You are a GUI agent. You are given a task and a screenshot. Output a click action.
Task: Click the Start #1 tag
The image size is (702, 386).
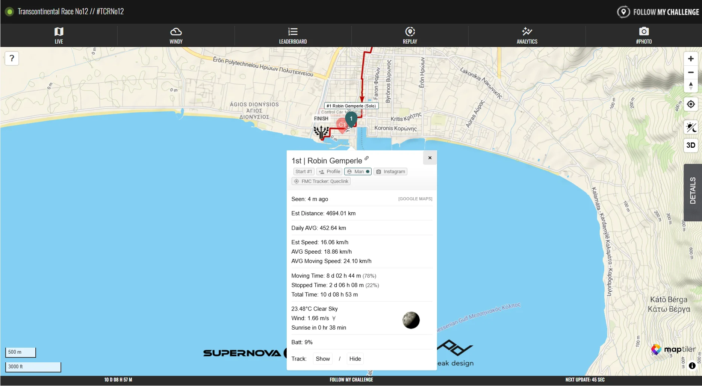coord(304,172)
